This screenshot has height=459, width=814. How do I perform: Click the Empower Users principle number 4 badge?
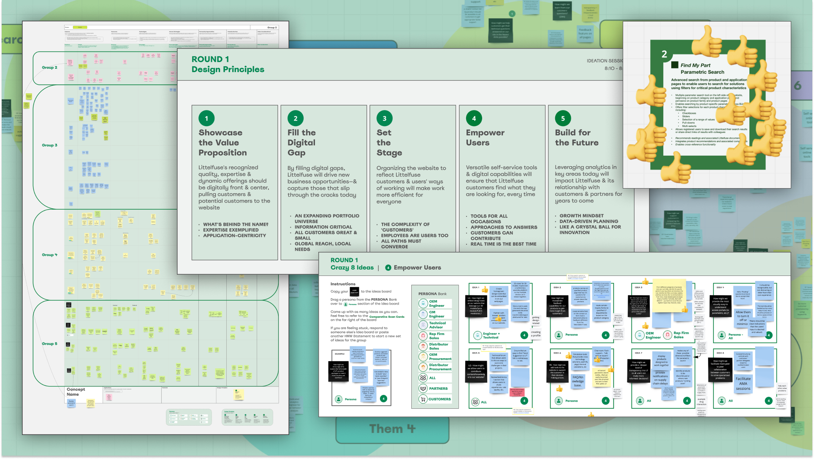tap(474, 119)
